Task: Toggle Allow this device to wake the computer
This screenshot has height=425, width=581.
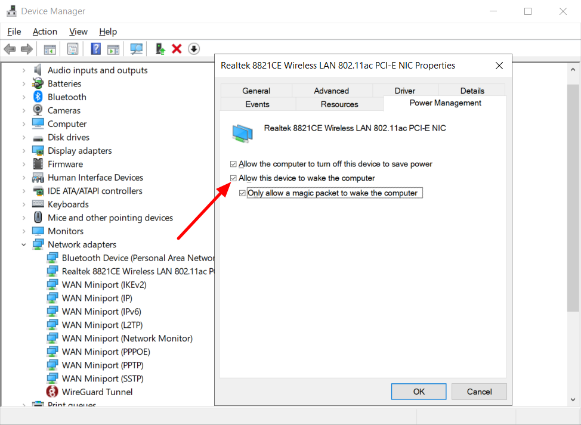Action: tap(233, 178)
